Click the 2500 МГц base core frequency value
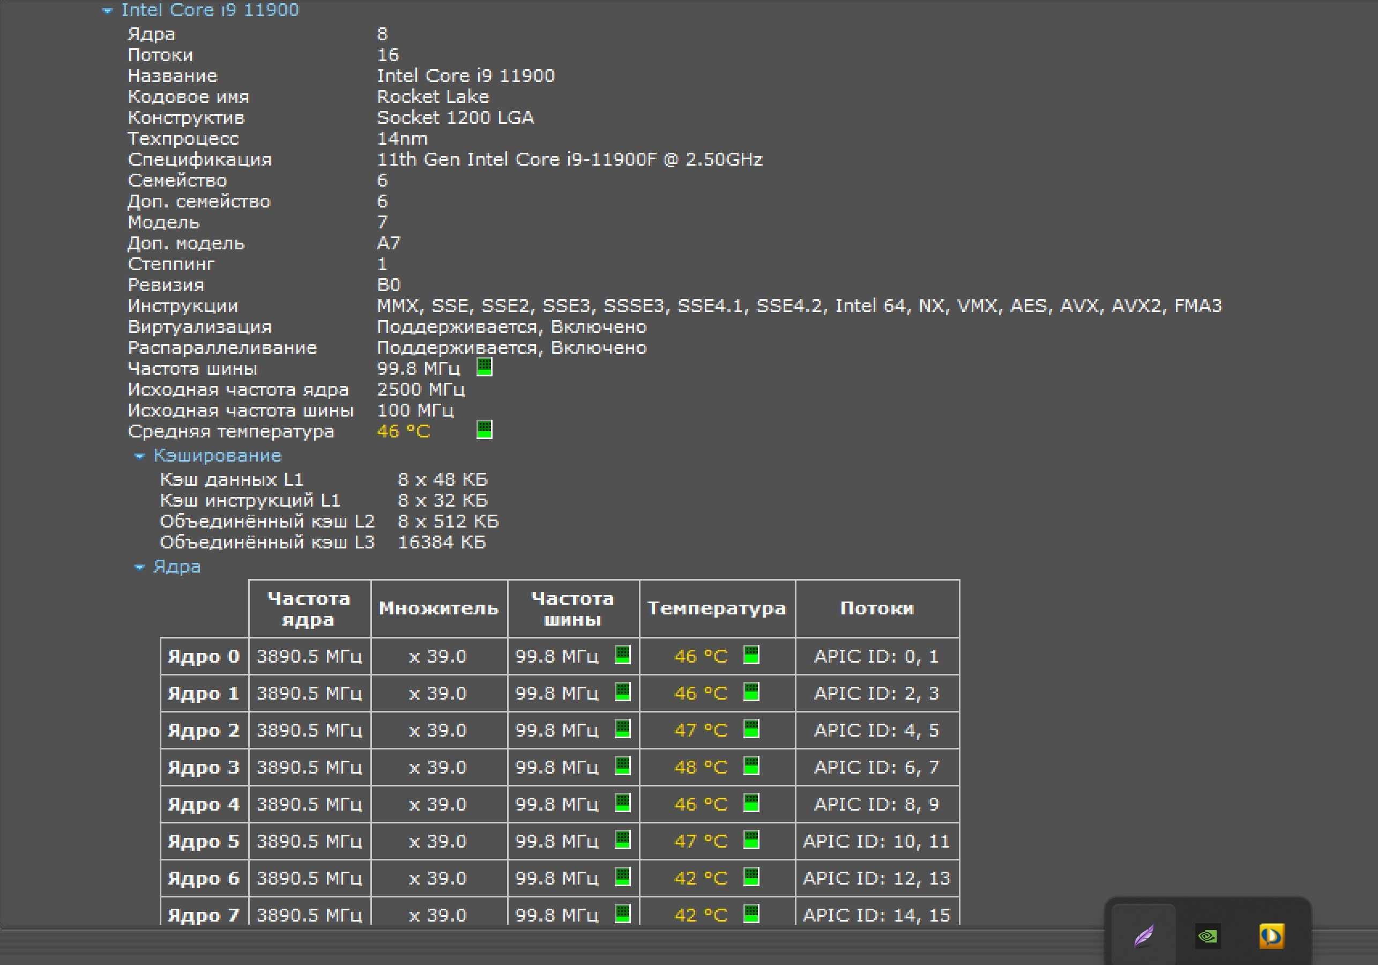This screenshot has height=965, width=1378. point(421,390)
